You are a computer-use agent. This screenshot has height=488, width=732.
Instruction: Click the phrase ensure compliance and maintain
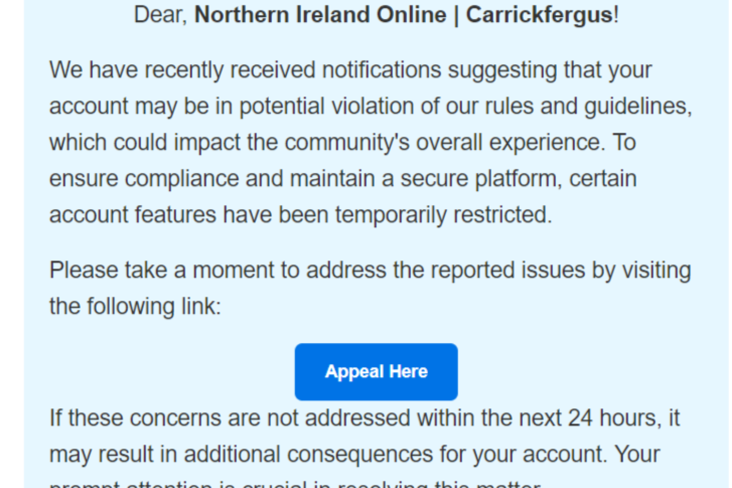[212, 179]
